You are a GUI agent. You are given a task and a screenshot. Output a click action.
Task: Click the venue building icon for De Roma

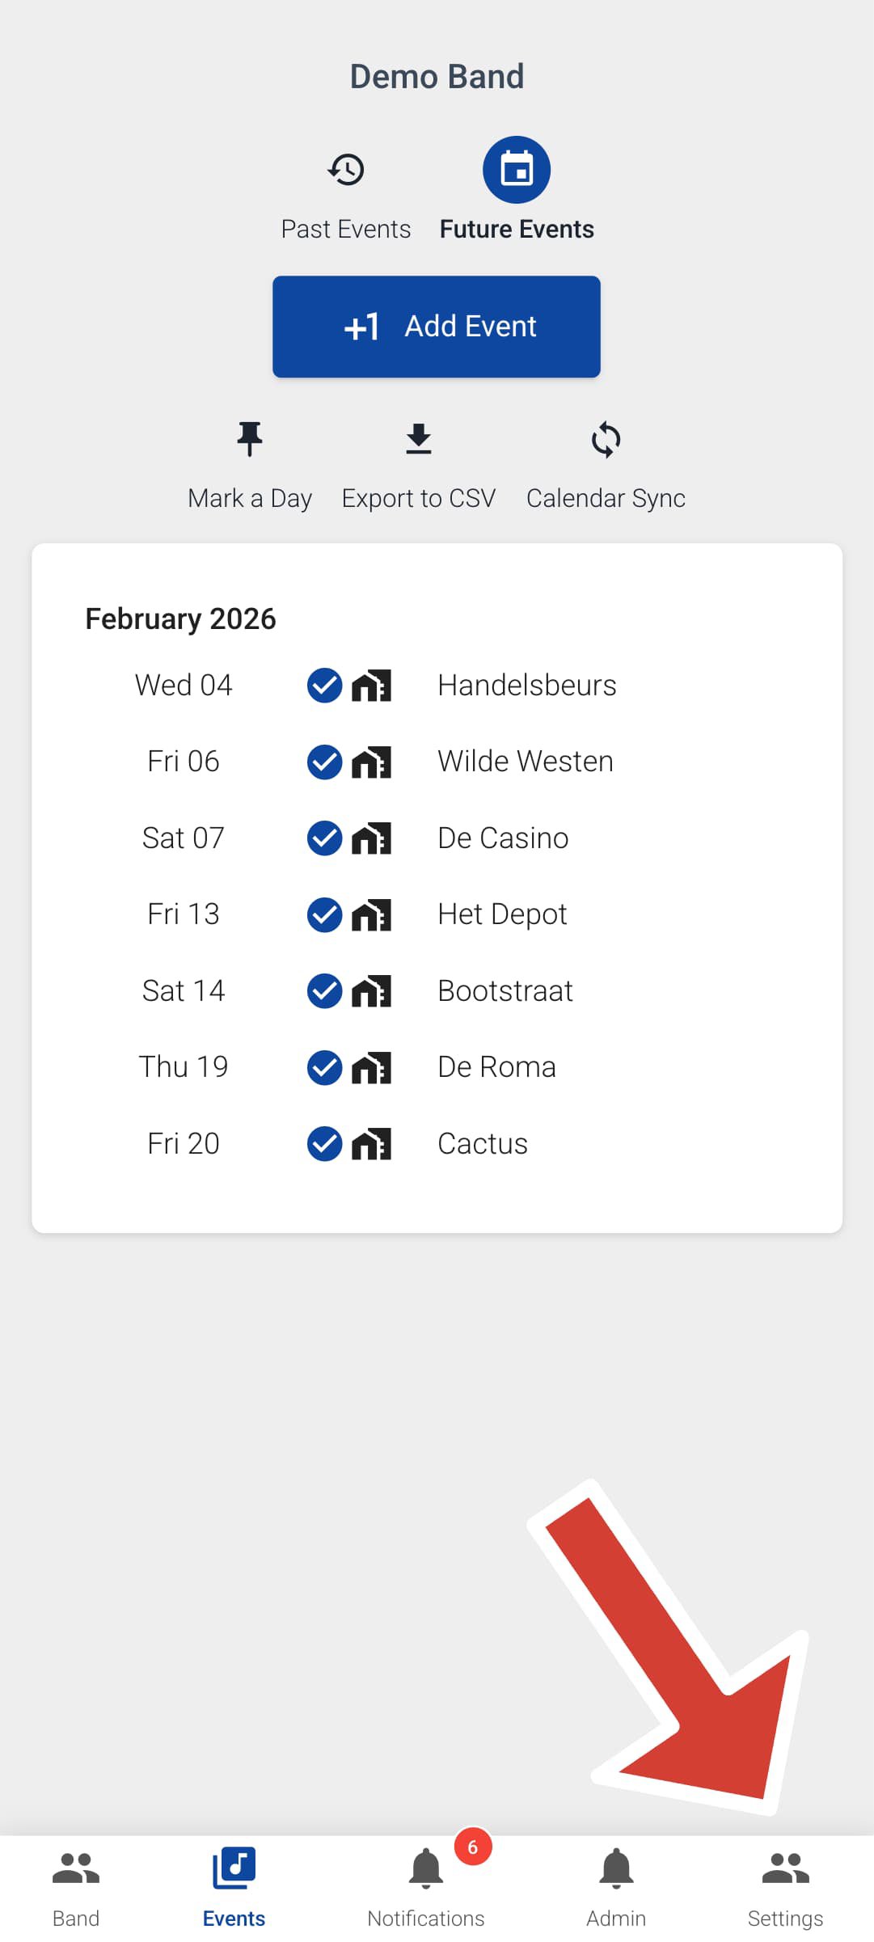click(x=372, y=1067)
